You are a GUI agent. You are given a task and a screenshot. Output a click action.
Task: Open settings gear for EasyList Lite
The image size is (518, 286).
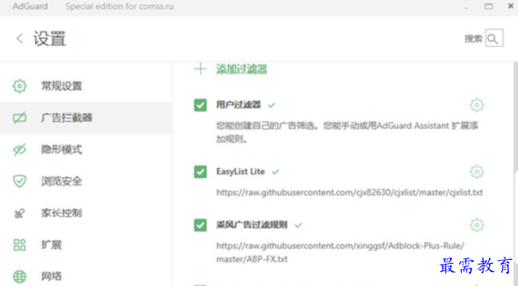[x=477, y=171]
